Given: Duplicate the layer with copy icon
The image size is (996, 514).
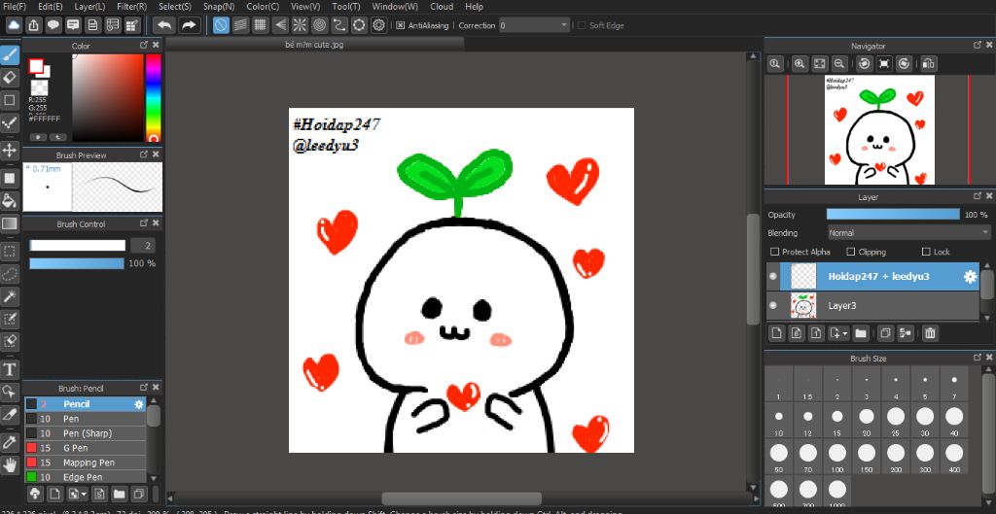Looking at the screenshot, I should tap(885, 333).
